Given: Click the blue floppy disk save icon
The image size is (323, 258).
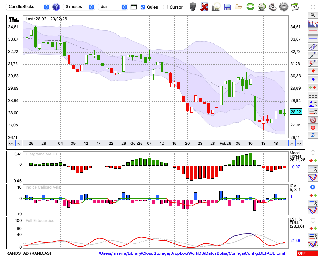Looking at the screenshot, I should 227,7.
